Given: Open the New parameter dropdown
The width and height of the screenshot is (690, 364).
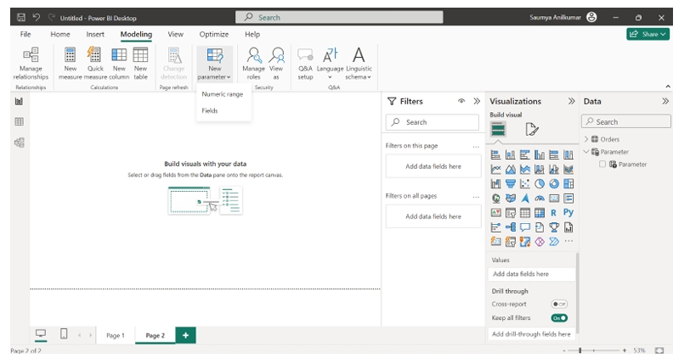Looking at the screenshot, I should [214, 64].
